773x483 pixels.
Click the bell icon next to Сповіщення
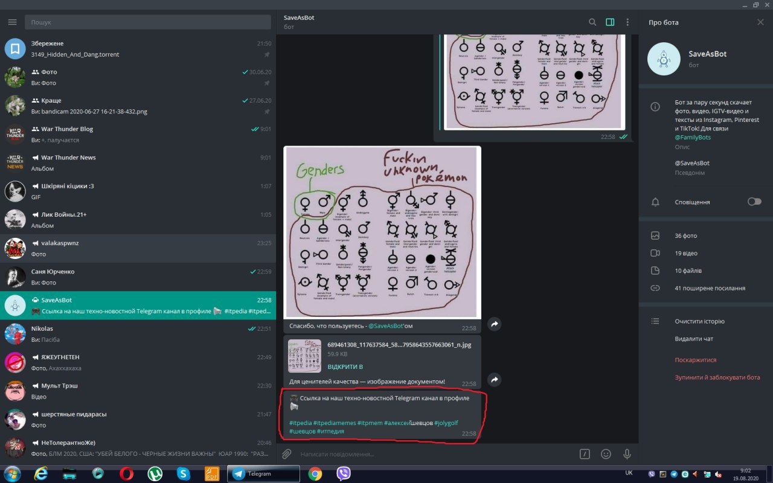point(655,202)
